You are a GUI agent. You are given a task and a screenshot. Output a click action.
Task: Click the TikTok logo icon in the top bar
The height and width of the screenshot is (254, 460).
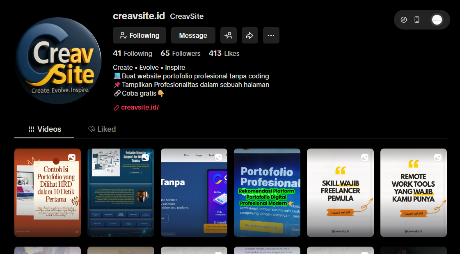tap(404, 19)
